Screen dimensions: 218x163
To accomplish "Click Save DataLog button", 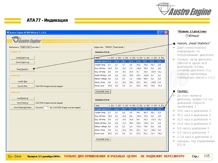I will 22,103.
